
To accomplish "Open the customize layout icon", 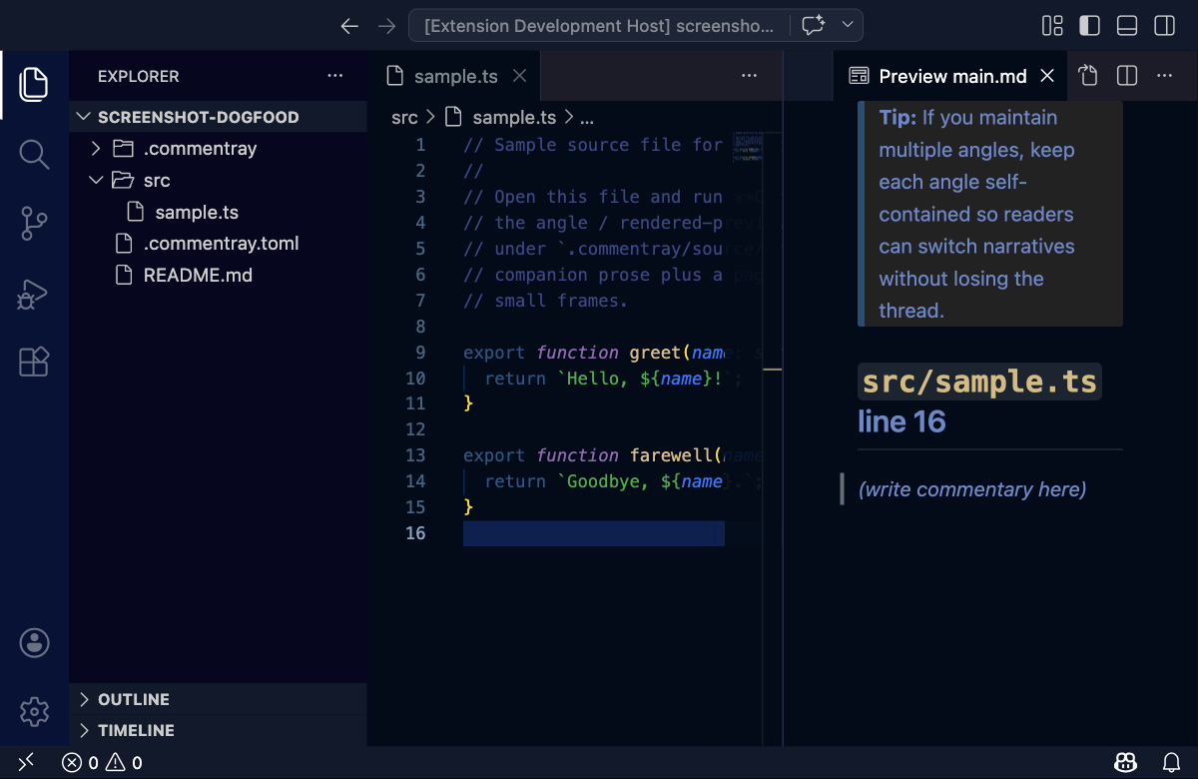I will coord(1052,26).
